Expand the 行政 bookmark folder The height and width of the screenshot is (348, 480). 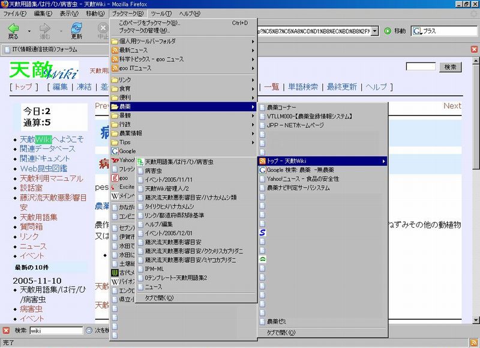tap(125, 124)
